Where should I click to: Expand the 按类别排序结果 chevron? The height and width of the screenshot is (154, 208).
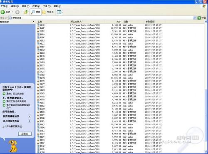pos(30,116)
